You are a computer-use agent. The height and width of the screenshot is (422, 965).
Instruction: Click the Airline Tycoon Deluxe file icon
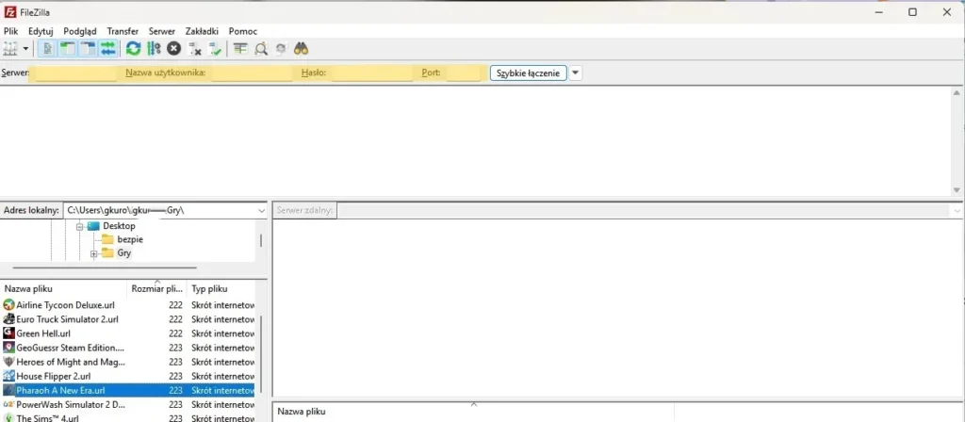click(8, 305)
